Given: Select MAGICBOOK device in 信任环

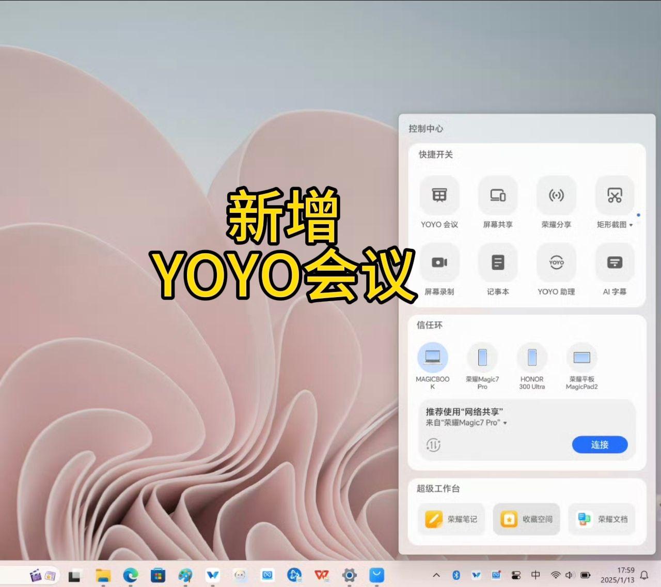Looking at the screenshot, I should click(433, 358).
